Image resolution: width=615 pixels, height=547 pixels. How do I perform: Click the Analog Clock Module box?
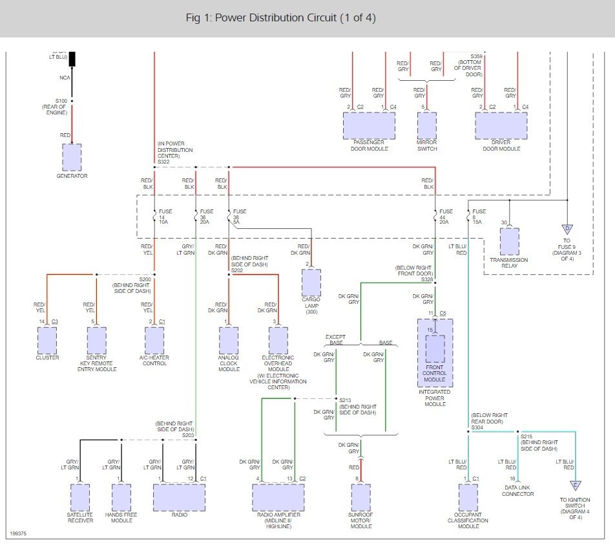[x=229, y=341]
